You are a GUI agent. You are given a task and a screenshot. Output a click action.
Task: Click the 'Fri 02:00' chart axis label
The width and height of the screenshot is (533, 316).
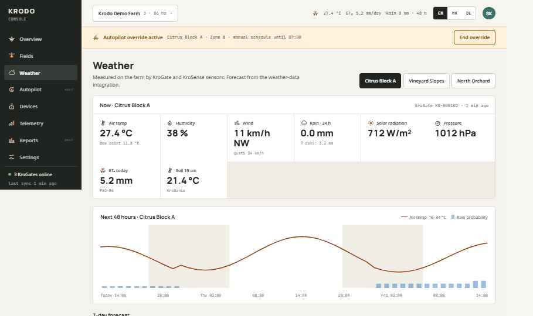pyautogui.click(x=391, y=296)
